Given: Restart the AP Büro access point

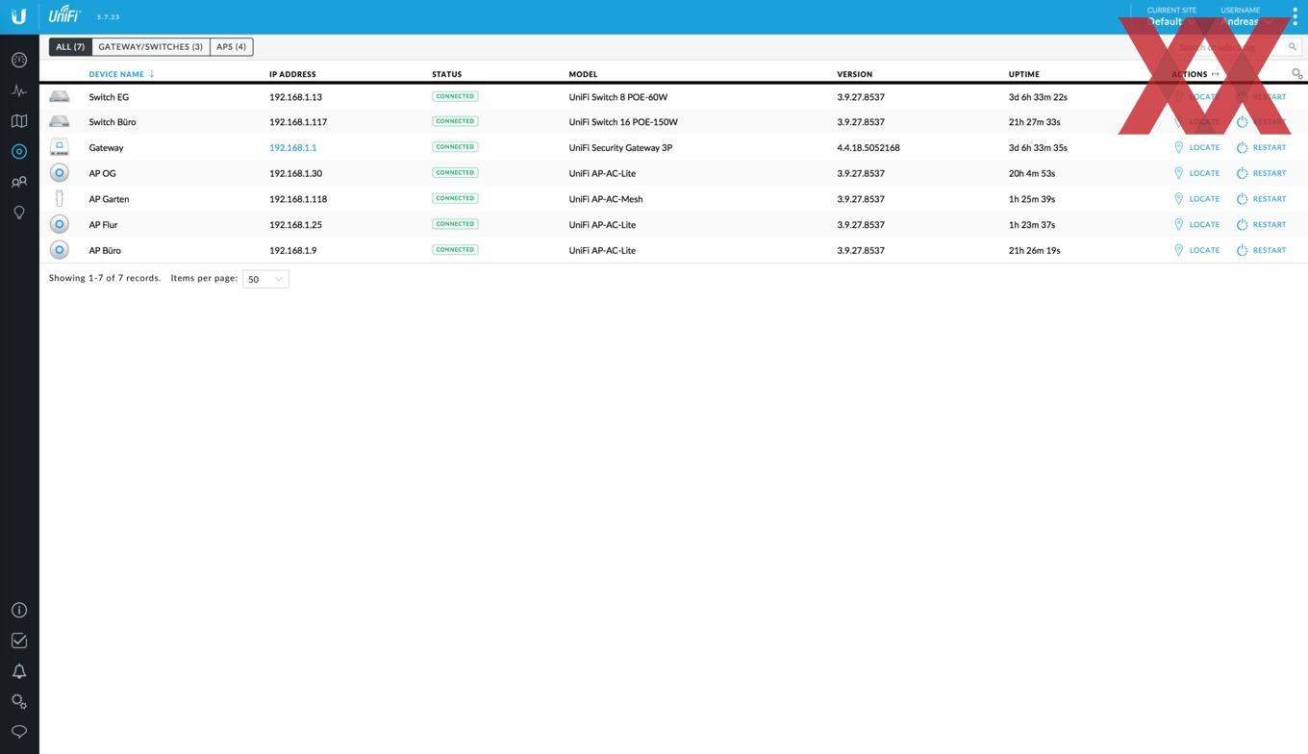Looking at the screenshot, I should pyautogui.click(x=1261, y=250).
